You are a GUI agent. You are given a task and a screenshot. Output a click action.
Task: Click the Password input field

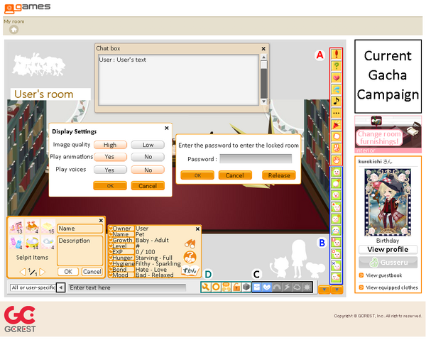coord(256,159)
